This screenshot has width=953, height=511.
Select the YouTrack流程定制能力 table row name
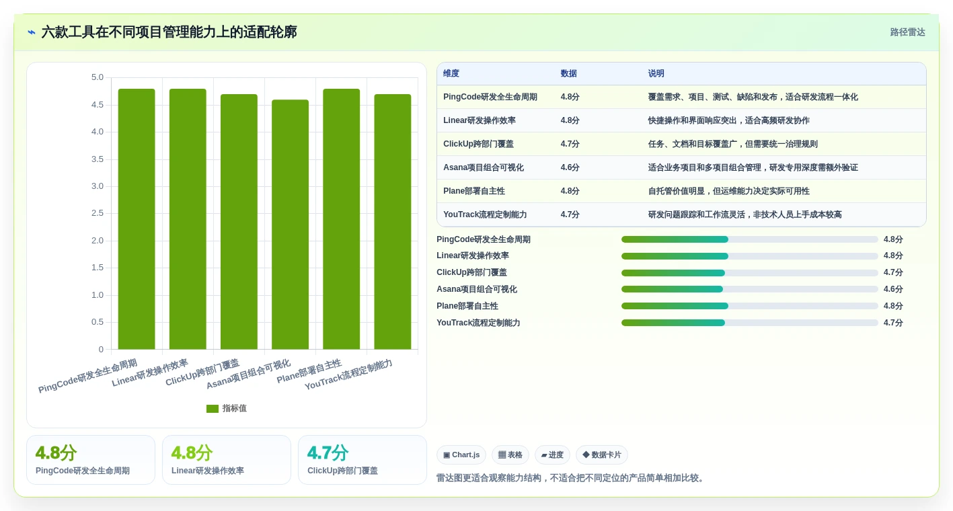[485, 214]
